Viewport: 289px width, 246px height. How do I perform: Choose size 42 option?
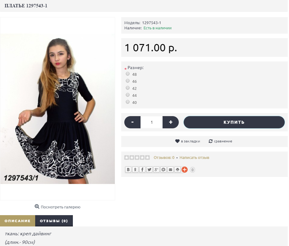coord(128,88)
